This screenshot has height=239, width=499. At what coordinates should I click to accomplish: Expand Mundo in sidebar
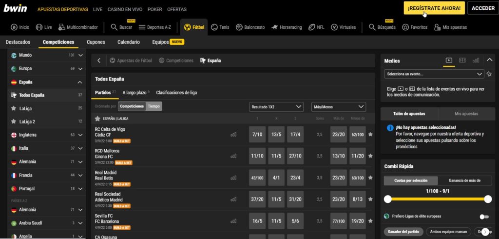[80, 55]
